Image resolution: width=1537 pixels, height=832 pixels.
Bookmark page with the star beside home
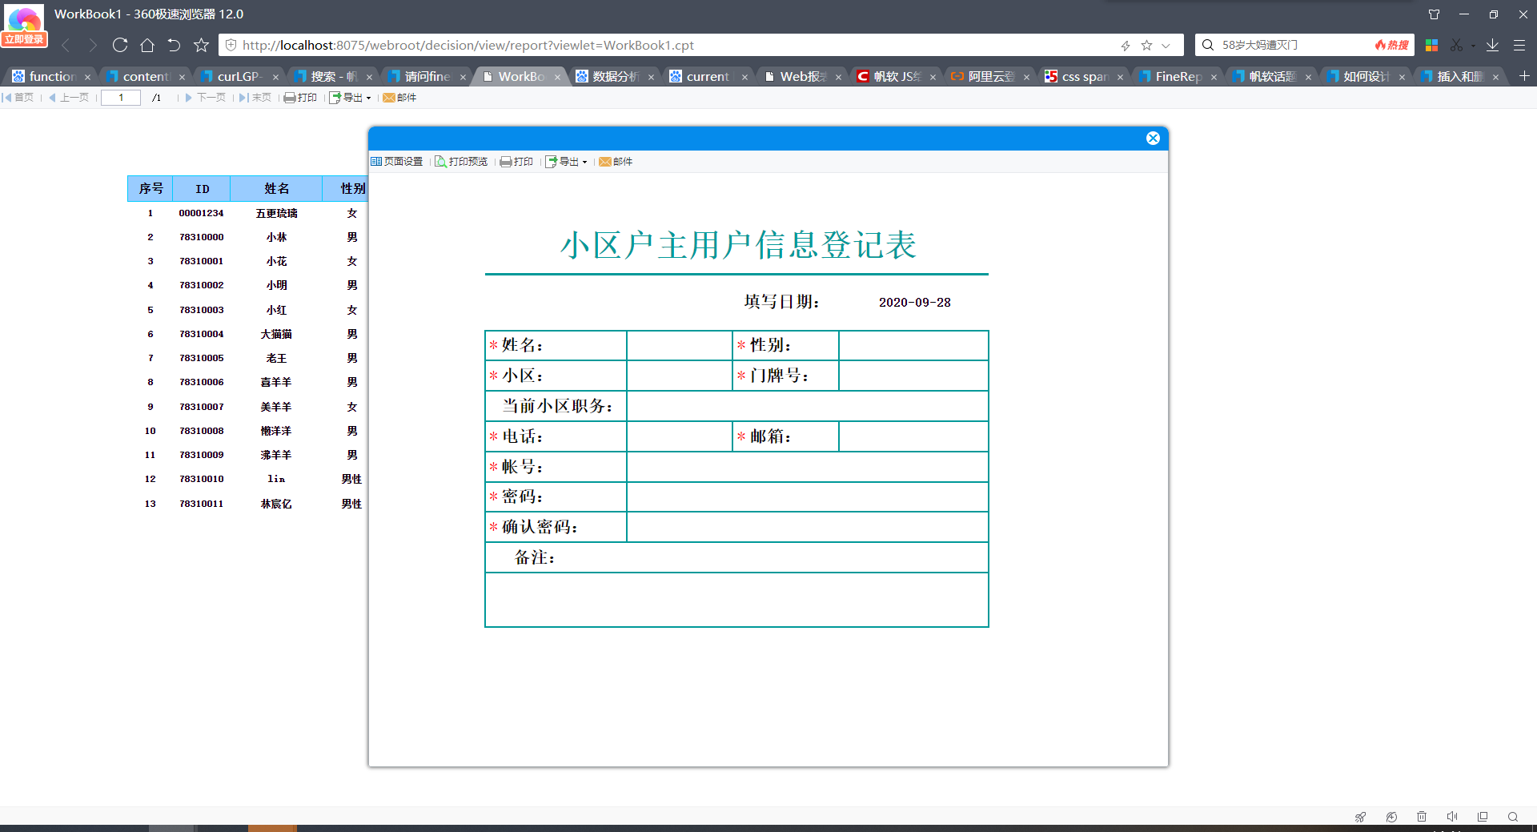point(201,45)
